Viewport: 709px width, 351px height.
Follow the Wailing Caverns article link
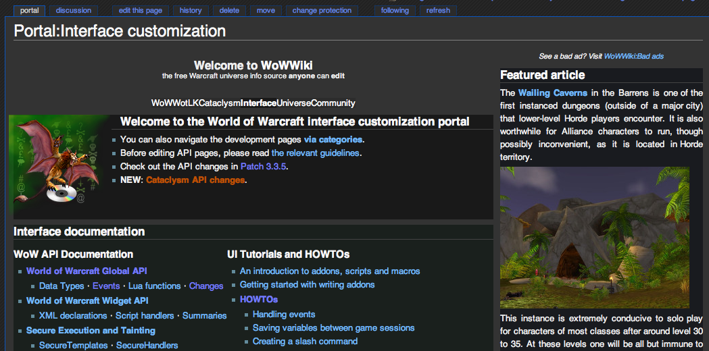tap(552, 92)
